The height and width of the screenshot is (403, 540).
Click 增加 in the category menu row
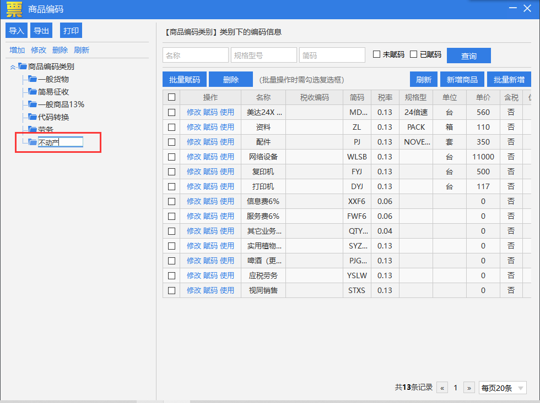pyautogui.click(x=17, y=50)
